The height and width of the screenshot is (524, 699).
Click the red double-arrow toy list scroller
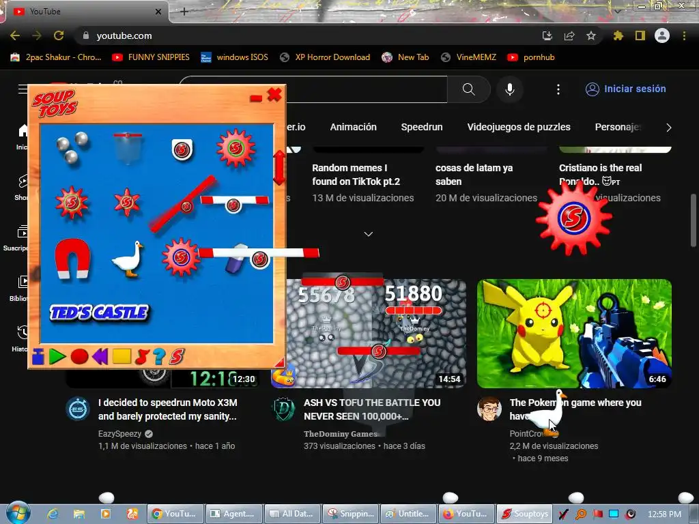pos(279,168)
